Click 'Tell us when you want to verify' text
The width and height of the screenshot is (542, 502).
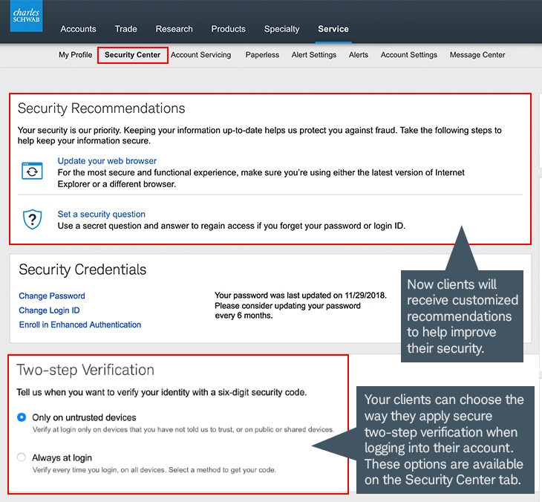[x=161, y=393]
